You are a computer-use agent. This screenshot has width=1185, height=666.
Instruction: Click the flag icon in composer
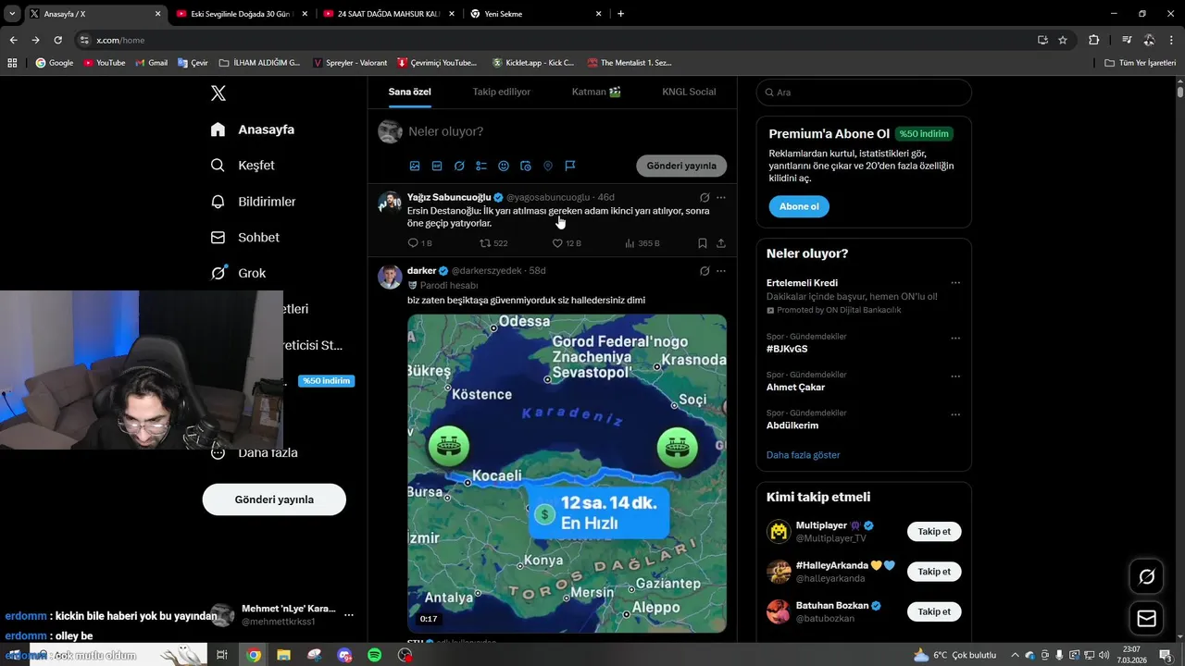tap(570, 166)
